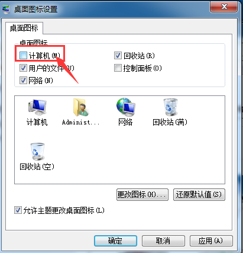Uncheck the 回收站(R) checkbox

click(x=118, y=56)
